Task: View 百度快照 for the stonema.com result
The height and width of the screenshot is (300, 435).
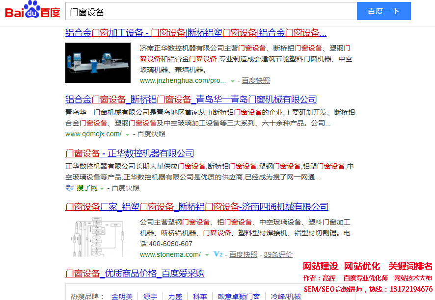Action: 243,254
